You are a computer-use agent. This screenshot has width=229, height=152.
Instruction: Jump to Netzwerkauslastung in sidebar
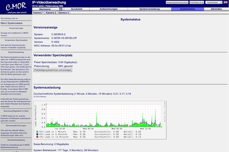point(16,140)
